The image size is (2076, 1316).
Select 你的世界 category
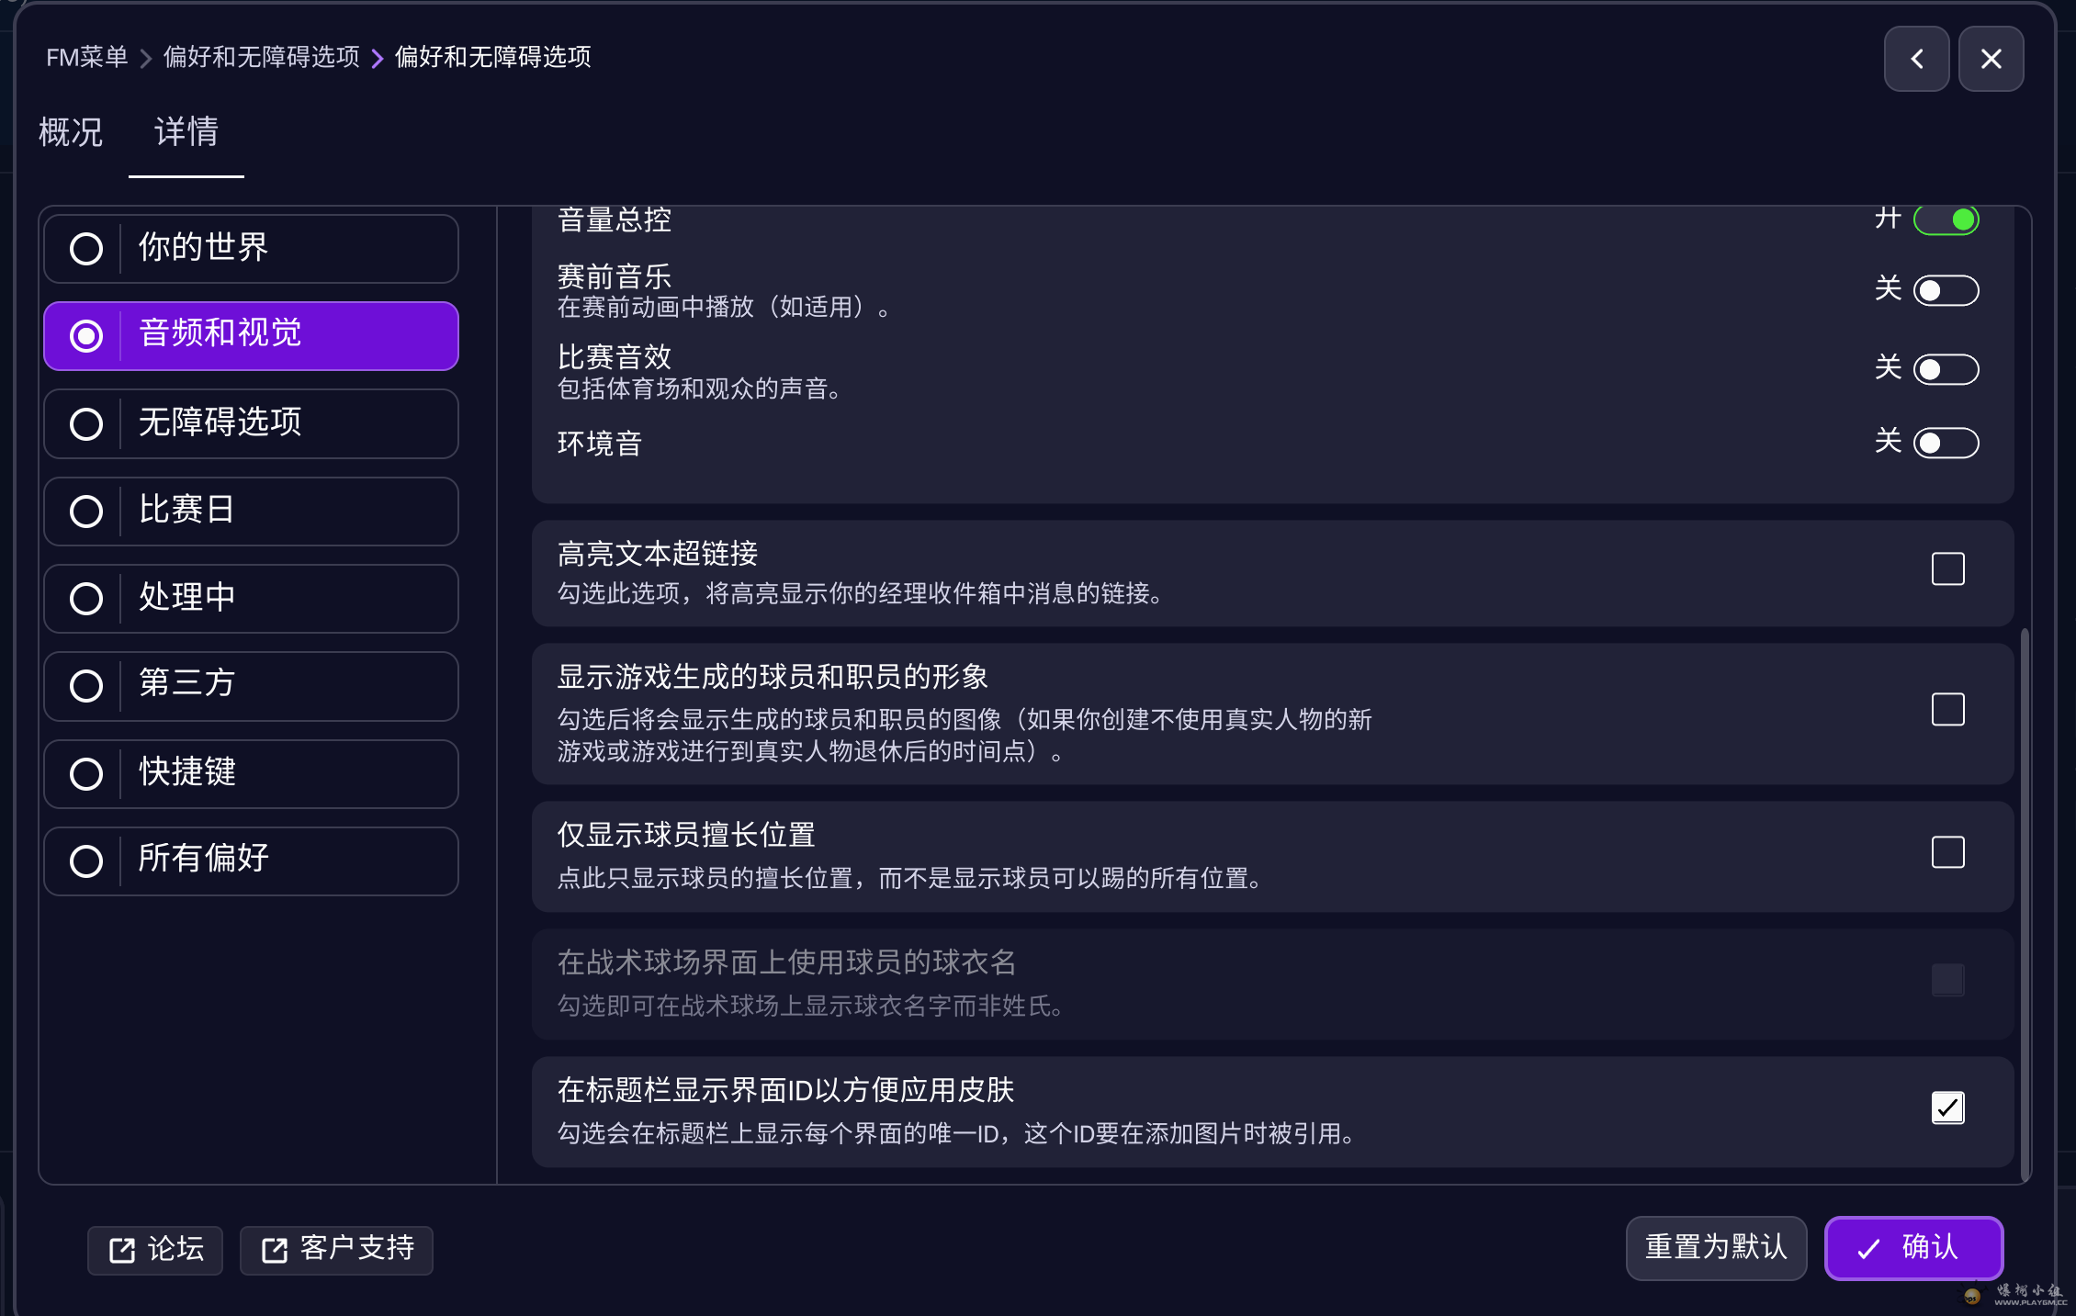tap(250, 247)
